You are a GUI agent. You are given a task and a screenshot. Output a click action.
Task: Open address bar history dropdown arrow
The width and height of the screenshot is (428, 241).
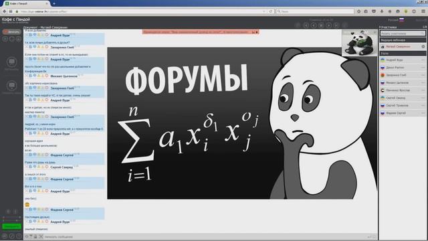pyautogui.click(x=264, y=11)
